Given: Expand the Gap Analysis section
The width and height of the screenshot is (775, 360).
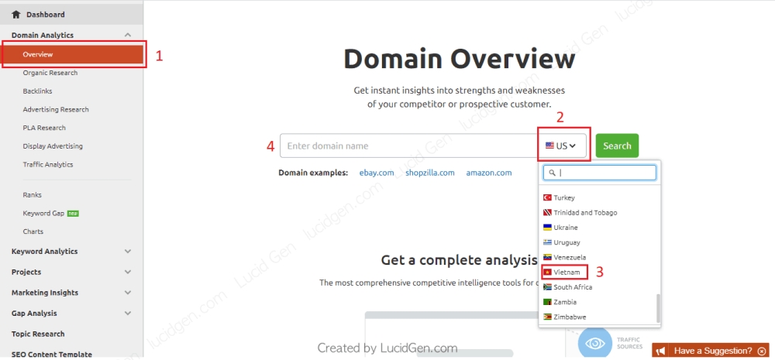Looking at the screenshot, I should [x=128, y=314].
